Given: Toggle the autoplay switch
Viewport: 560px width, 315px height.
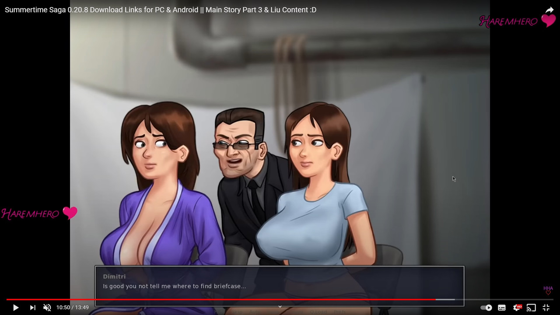Looking at the screenshot, I should (x=486, y=308).
